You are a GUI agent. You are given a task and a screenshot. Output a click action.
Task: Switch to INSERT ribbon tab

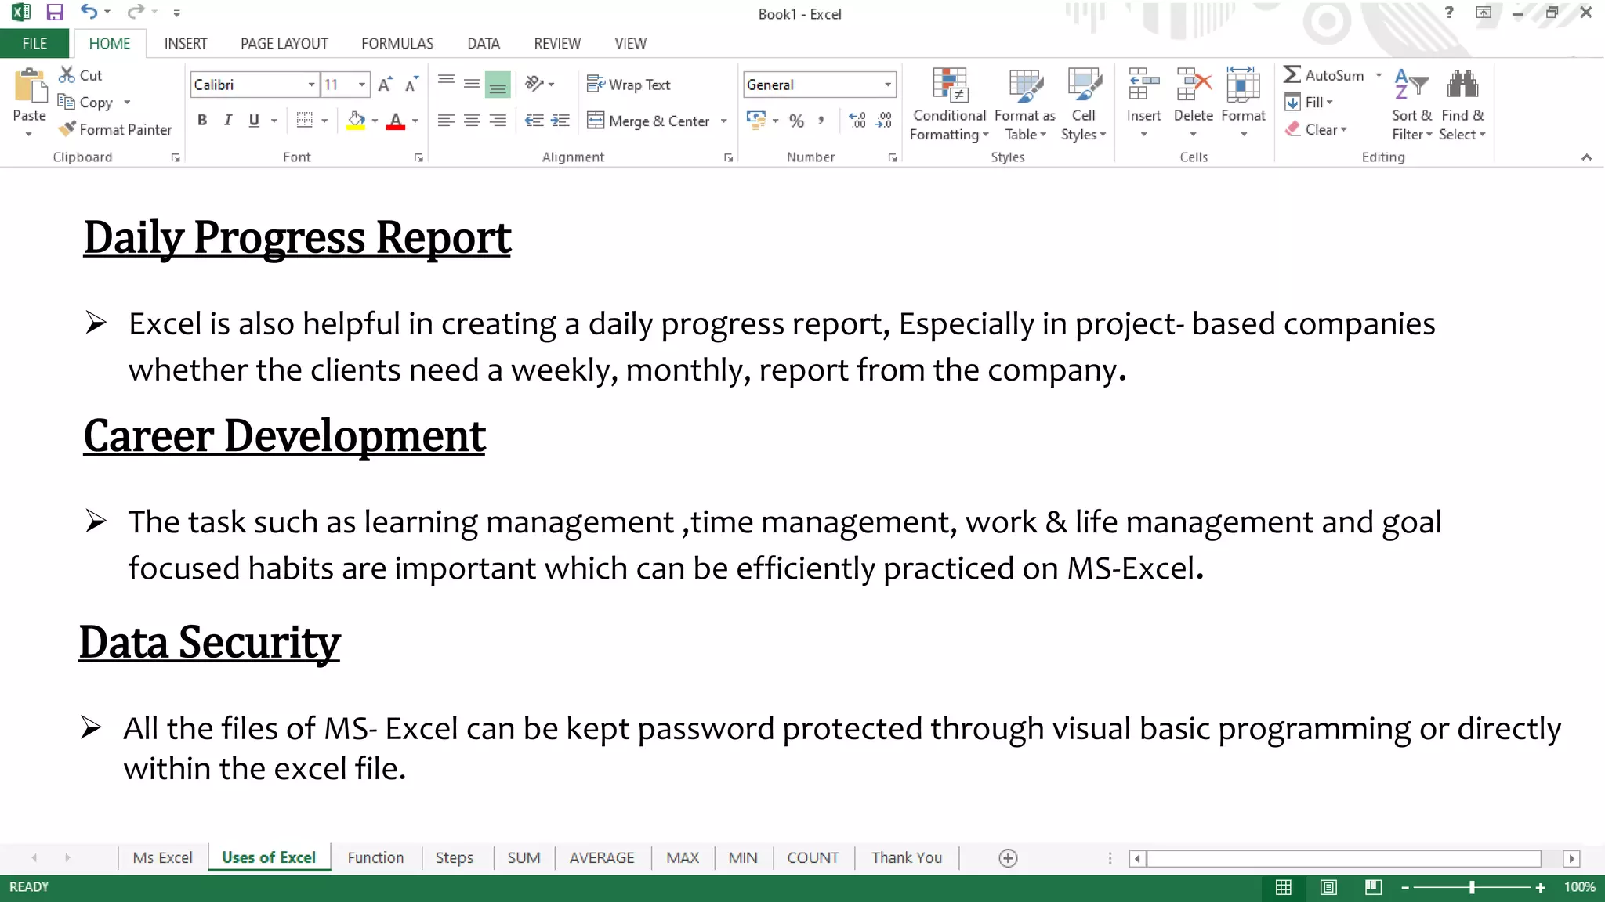point(186,44)
